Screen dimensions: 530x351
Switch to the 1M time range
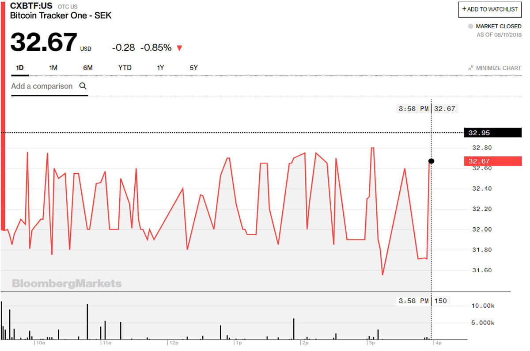pyautogui.click(x=53, y=68)
